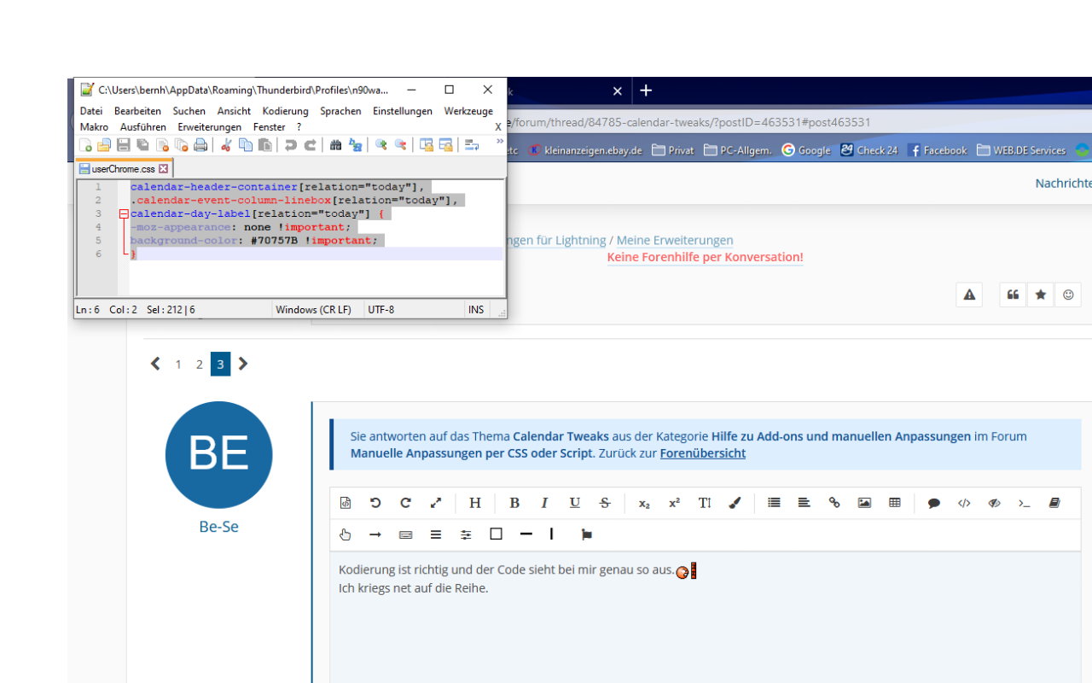Image resolution: width=1092 pixels, height=683 pixels.
Task: Apply Bold formatting in the forum editor
Action: click(514, 503)
